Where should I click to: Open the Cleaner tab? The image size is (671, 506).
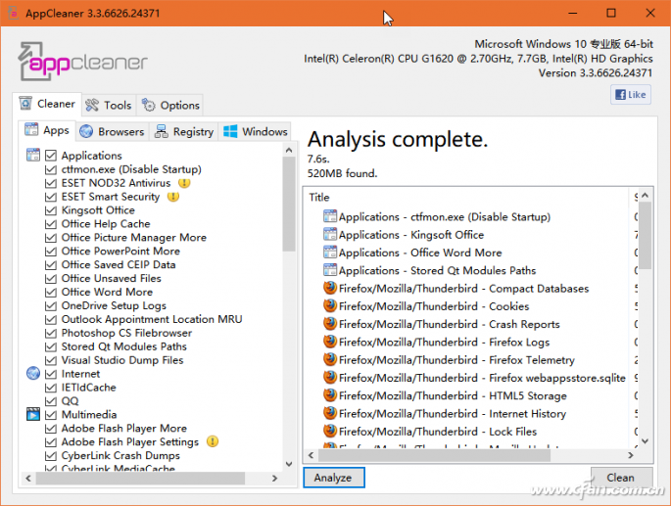tap(47, 104)
